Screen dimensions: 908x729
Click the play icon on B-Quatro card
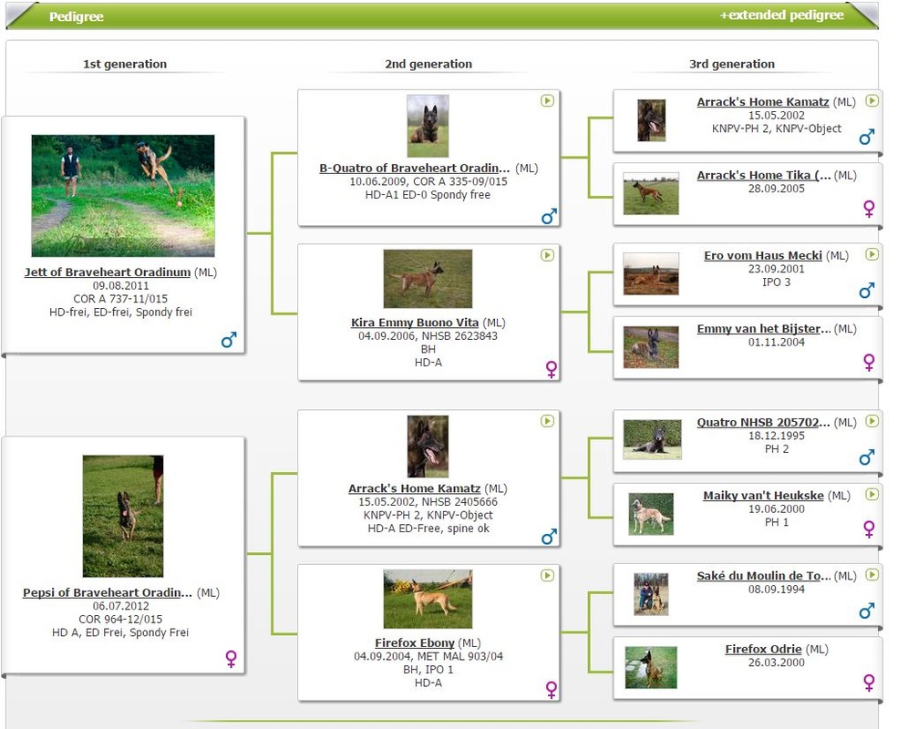pyautogui.click(x=547, y=101)
